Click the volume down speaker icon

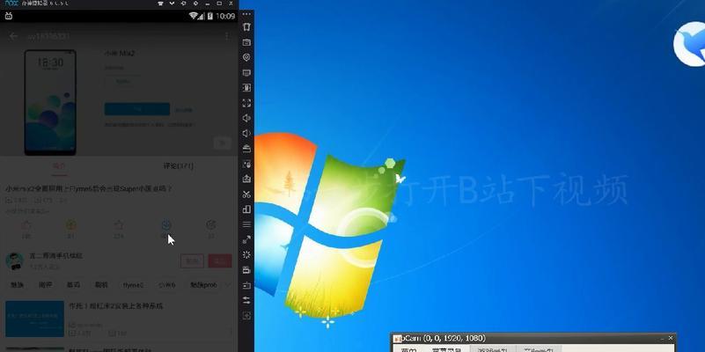tap(246, 134)
